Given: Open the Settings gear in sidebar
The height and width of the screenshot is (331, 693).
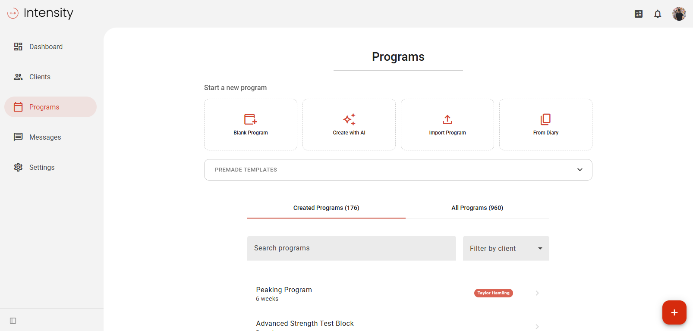Looking at the screenshot, I should tap(18, 167).
